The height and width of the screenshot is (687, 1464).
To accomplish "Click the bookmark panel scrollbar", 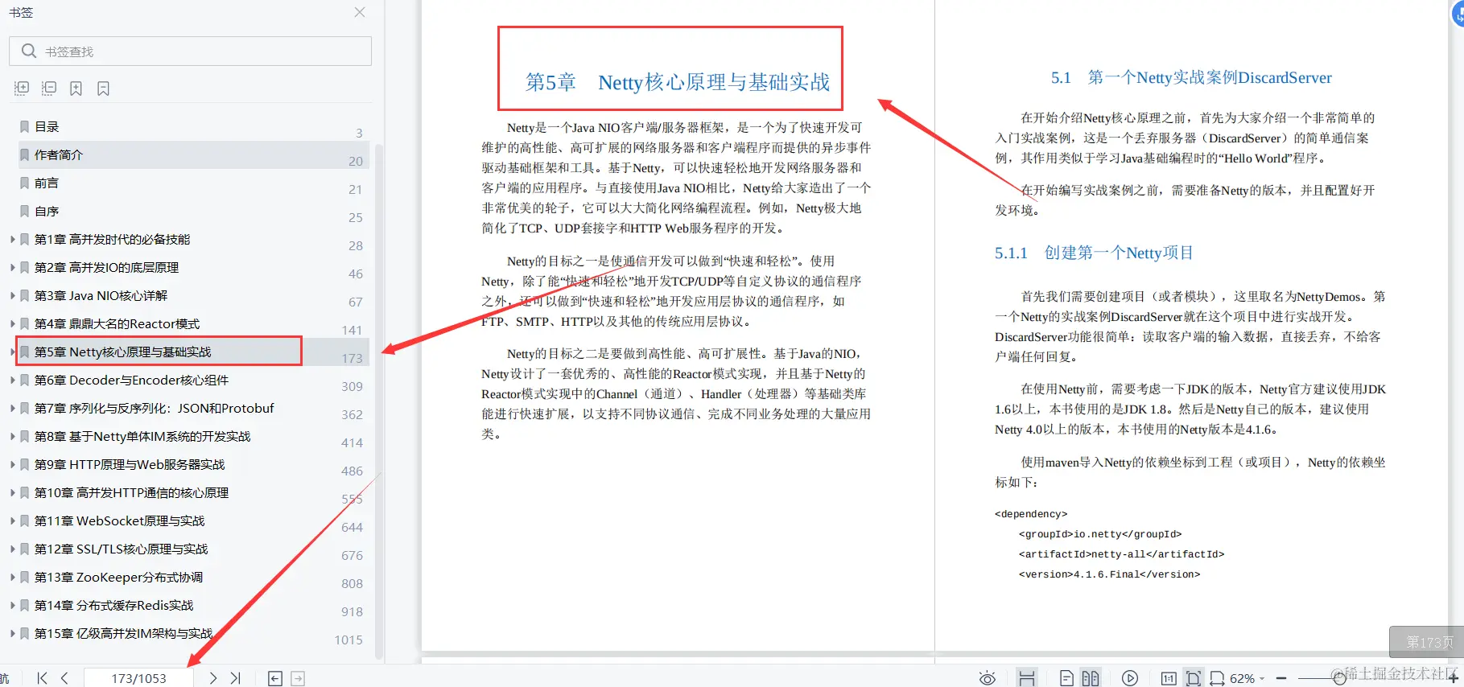I will tap(379, 402).
